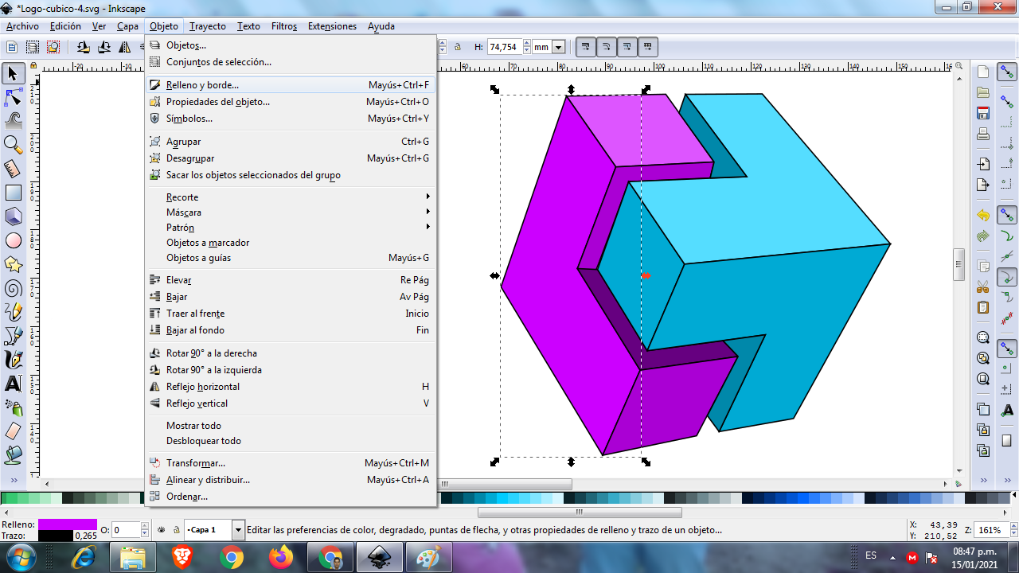Viewport: 1019px width, 573px height.
Task: Expand the Máscara submenu
Action: click(291, 212)
